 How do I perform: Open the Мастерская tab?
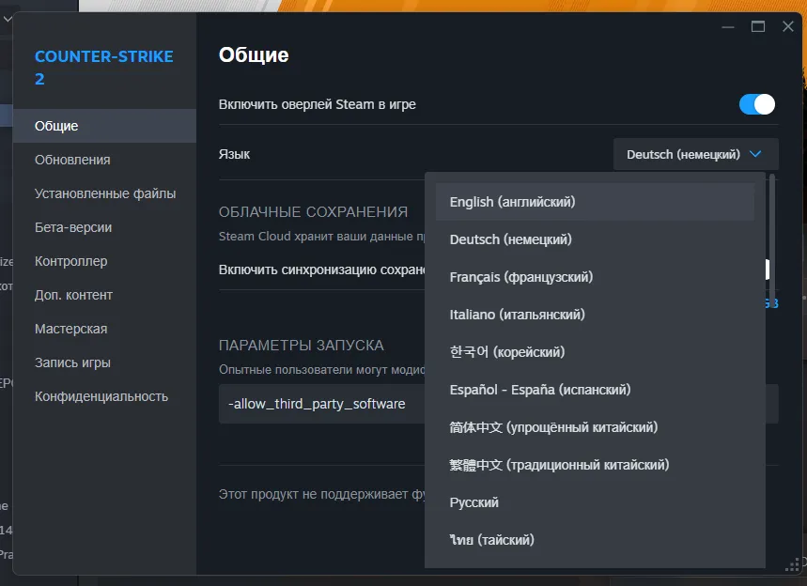[104, 329]
